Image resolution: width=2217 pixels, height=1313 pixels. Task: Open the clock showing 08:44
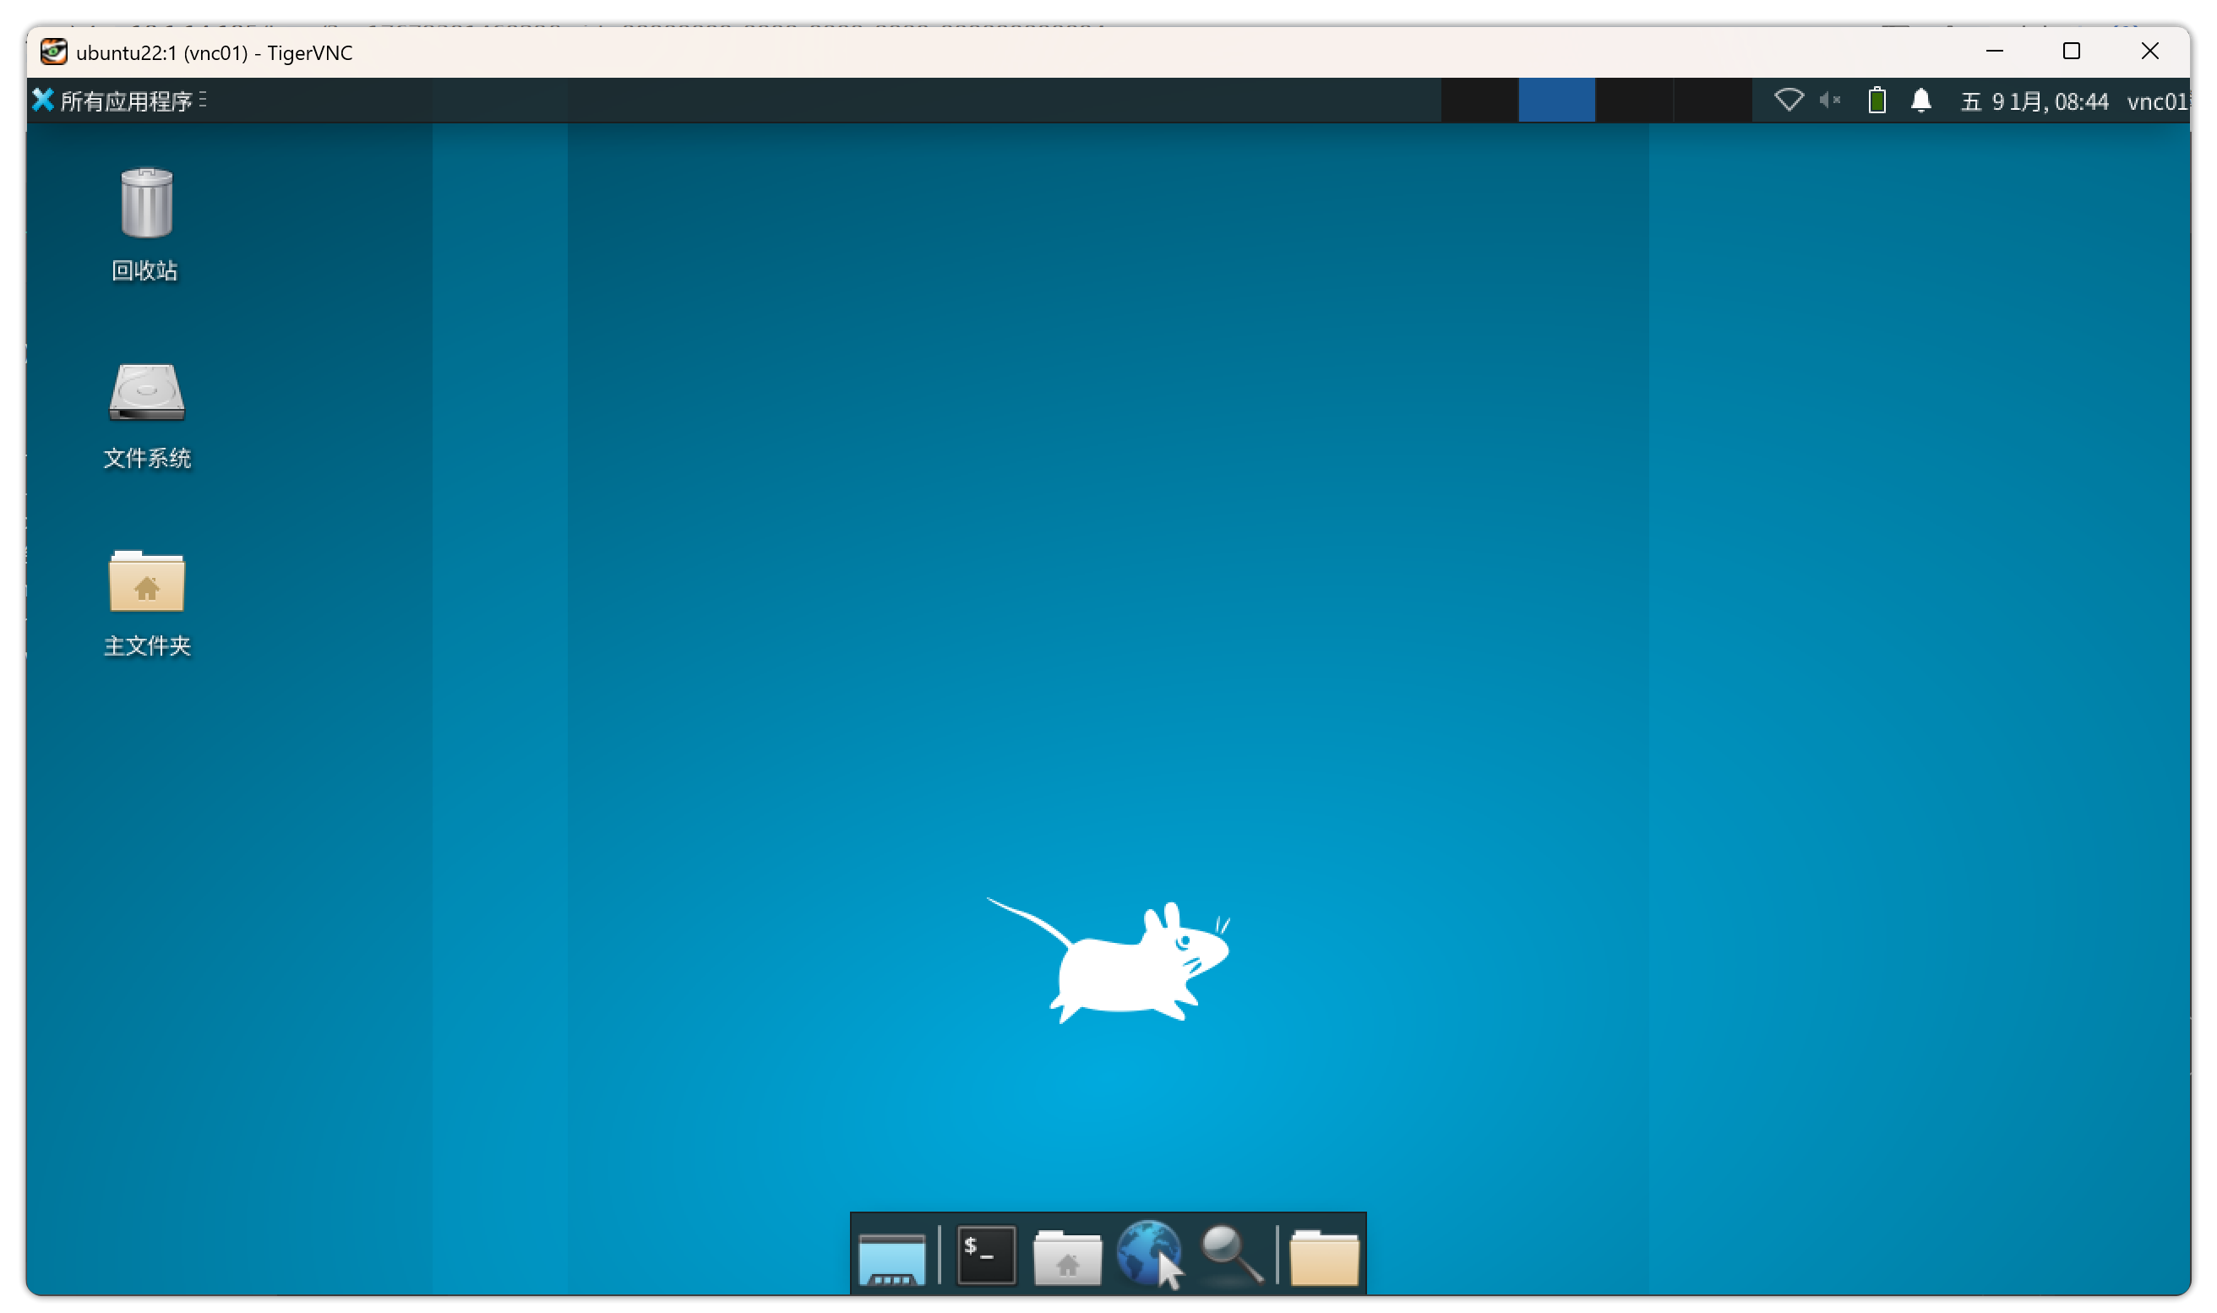[x=2034, y=101]
